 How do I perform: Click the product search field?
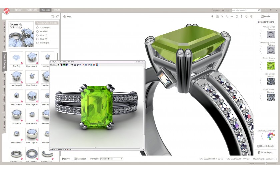pyautogui.click(x=245, y=10)
